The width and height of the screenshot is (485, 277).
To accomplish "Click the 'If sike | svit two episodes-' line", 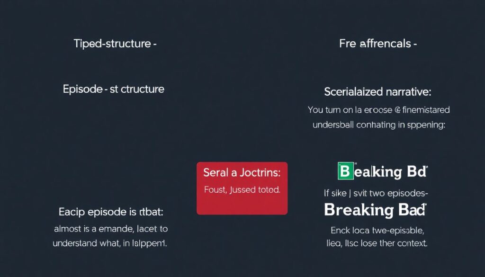I will 376,193.
